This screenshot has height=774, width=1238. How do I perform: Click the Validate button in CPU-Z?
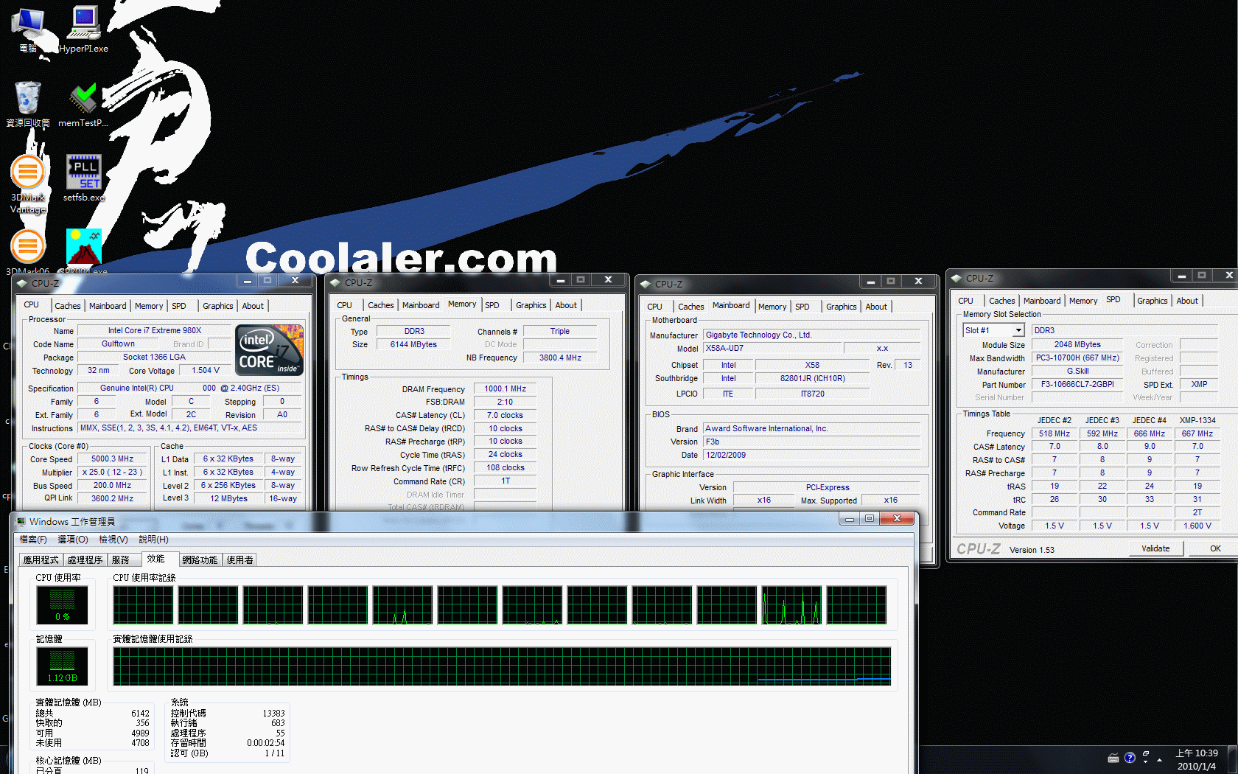click(1155, 548)
